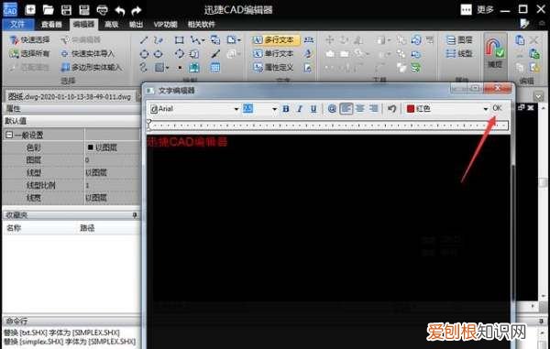This screenshot has width=550, height=349.
Task: Open the 红色 text color dropdown
Action: click(x=486, y=109)
